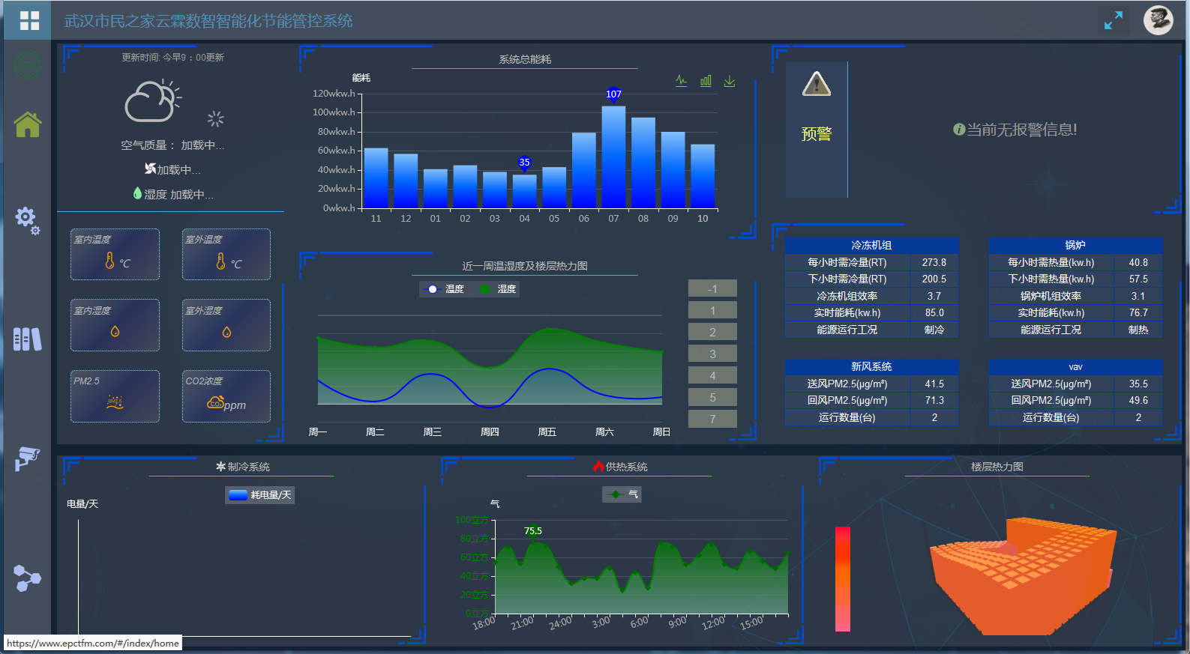Image resolution: width=1190 pixels, height=654 pixels.
Task: Select floor 7 in the floor list
Action: click(712, 419)
